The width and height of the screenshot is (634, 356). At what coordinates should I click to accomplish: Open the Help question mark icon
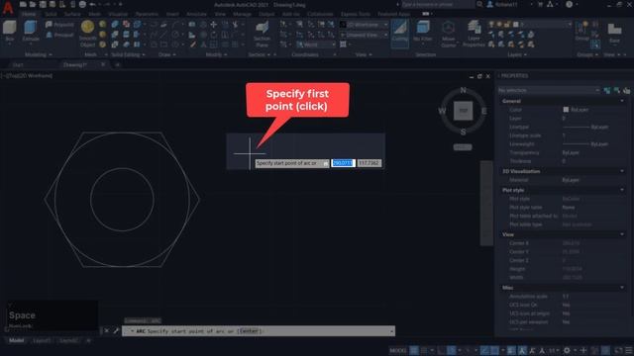click(569, 4)
